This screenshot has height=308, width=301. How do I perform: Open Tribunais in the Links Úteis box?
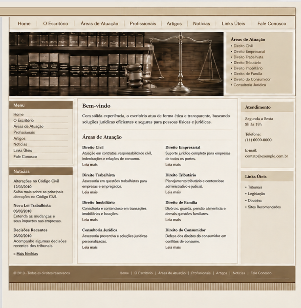tap(255, 187)
